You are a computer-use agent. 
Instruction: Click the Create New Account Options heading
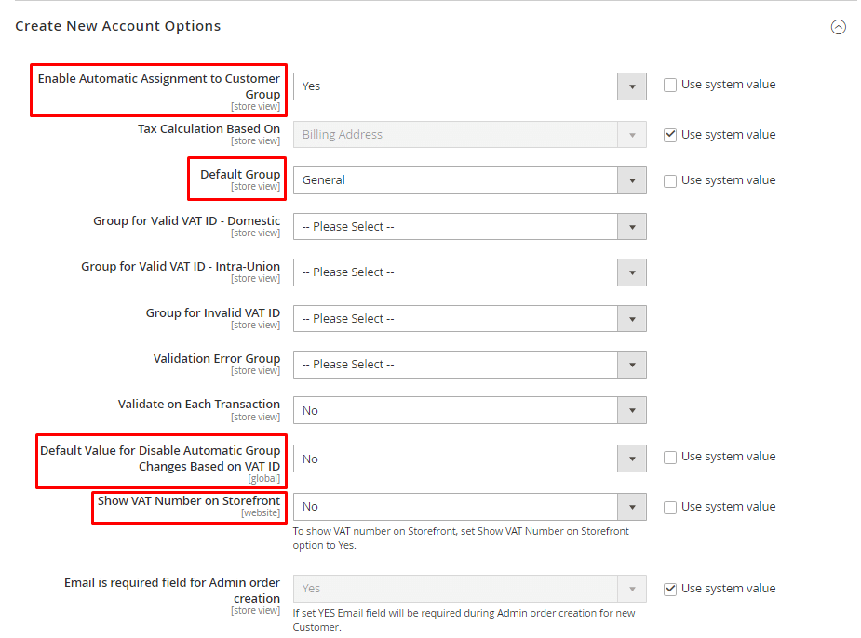click(x=117, y=26)
